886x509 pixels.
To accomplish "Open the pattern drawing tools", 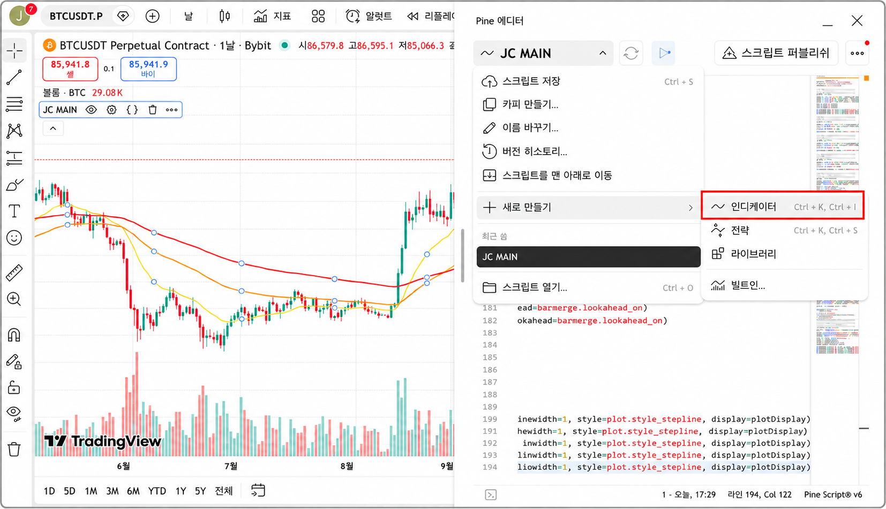I will pyautogui.click(x=14, y=131).
